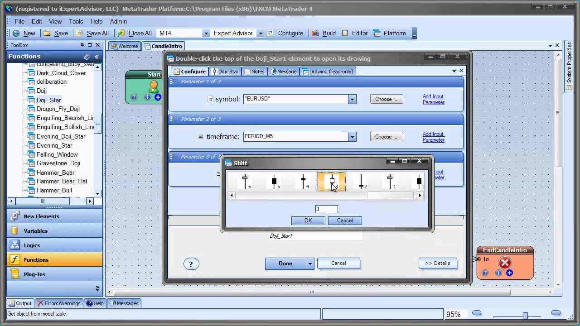Click Add Input Parameter for timeframe
Screen dimensions: 580x326
tap(433, 137)
